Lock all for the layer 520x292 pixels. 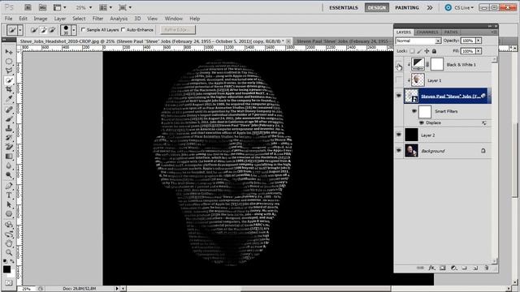pos(434,51)
